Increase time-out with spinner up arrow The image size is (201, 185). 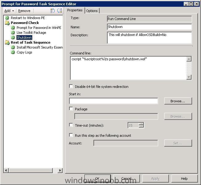[141, 124]
